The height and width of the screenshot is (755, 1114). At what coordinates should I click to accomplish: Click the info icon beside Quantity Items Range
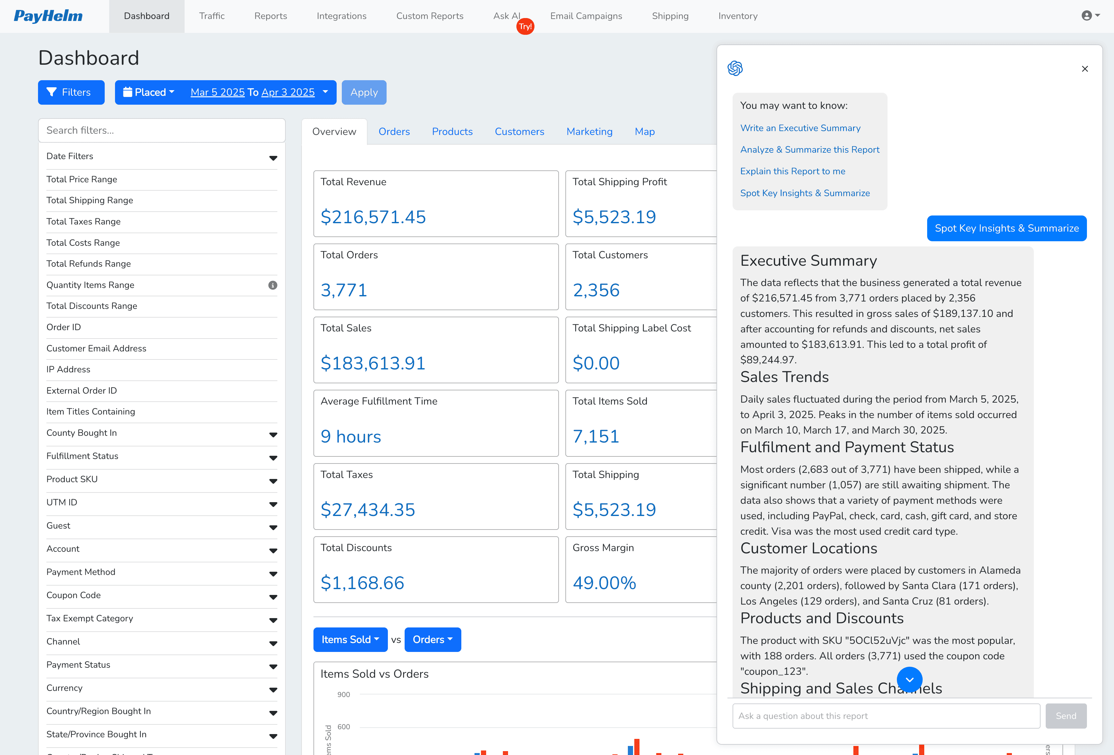(x=273, y=285)
